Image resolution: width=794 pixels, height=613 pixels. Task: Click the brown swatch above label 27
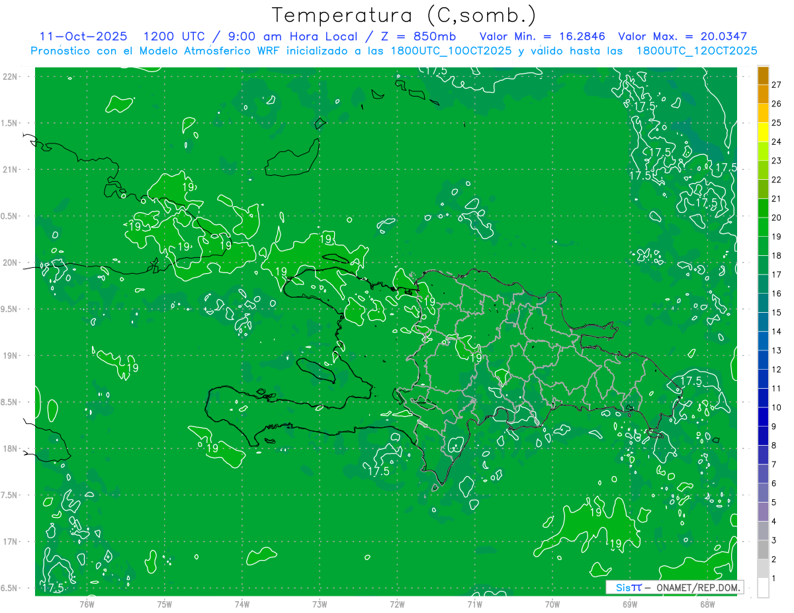pos(763,75)
